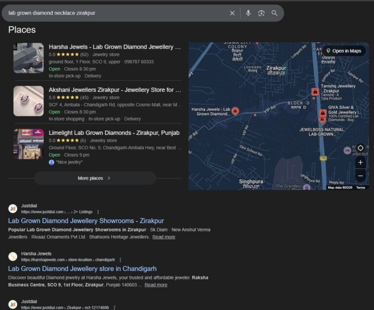Screen dimensions: 374x310
Task: Open options menu for Harsha Jewels result
Action: tap(120, 260)
